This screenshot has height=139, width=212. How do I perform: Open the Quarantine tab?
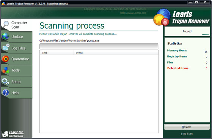pos(16,59)
